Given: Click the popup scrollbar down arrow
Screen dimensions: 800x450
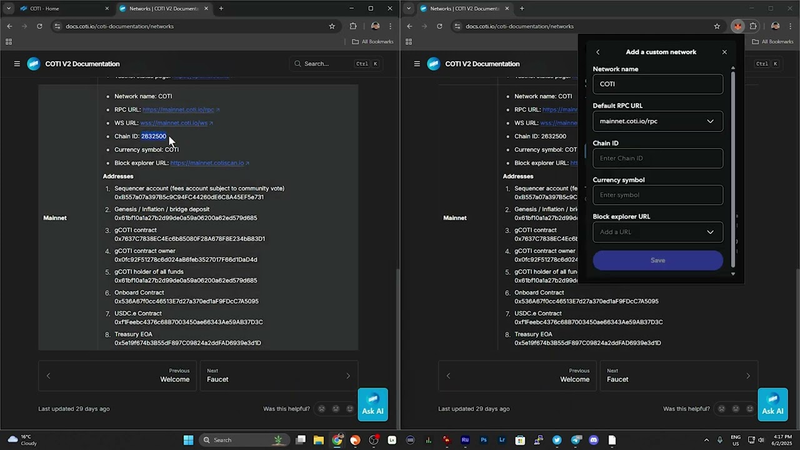Looking at the screenshot, I should click(x=733, y=274).
